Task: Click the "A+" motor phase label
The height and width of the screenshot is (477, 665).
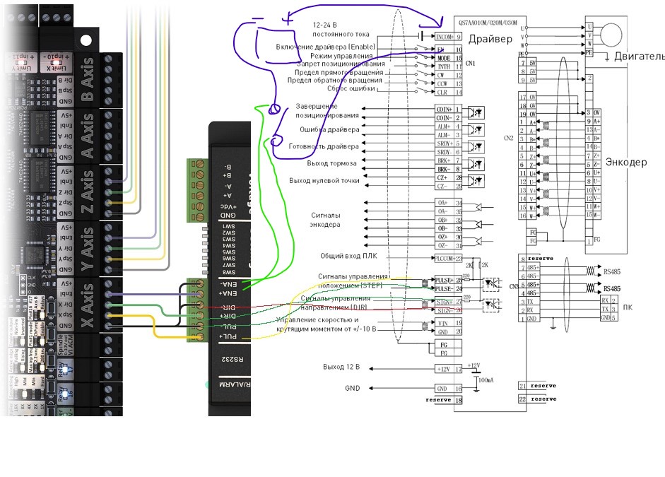Action: [x=228, y=196]
